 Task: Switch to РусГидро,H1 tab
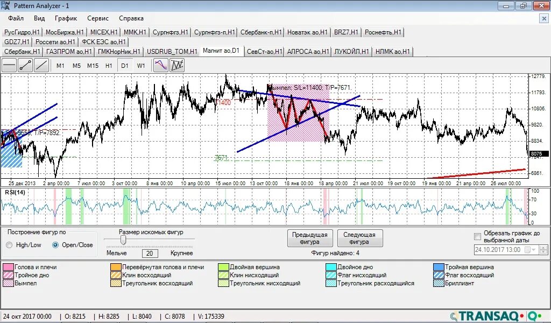click(x=22, y=32)
